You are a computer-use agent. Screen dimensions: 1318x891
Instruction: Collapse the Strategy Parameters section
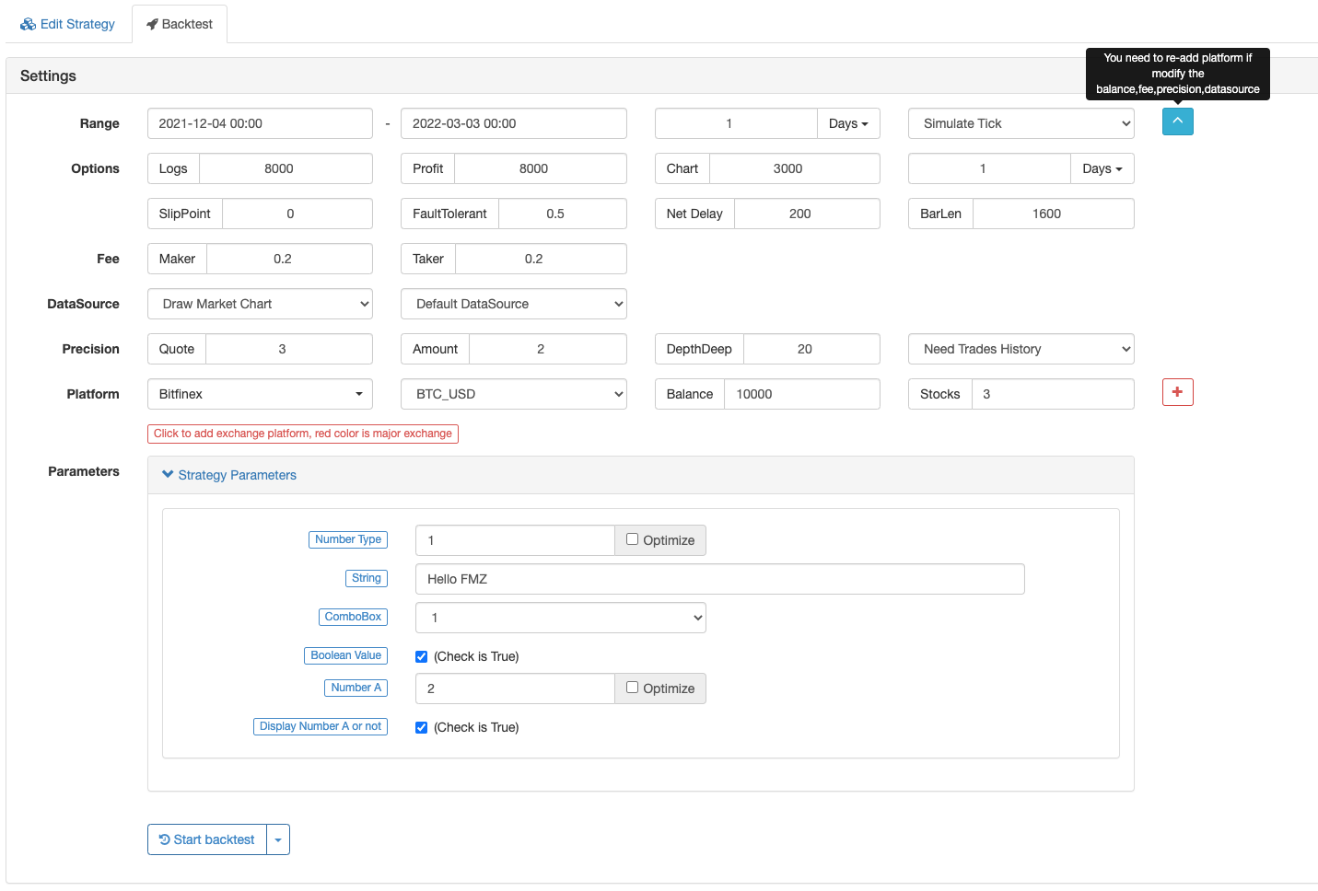point(229,475)
